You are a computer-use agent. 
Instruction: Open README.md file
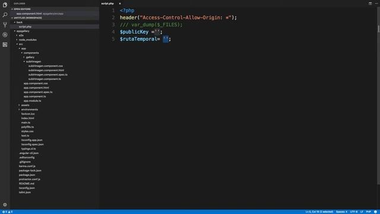(27, 184)
